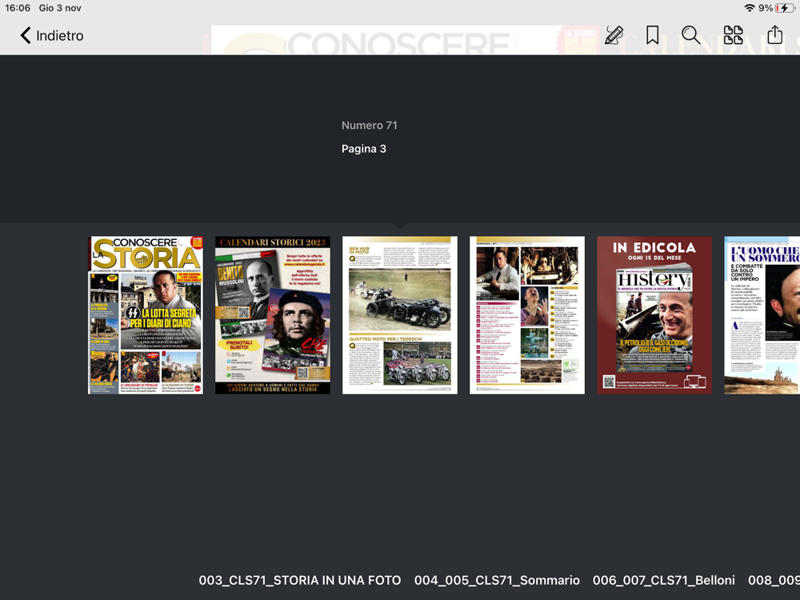Screen dimensions: 800x600
Task: Tap the Numero 71 issue label
Action: 370,126
